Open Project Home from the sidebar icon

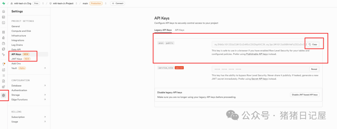coord(3,12)
